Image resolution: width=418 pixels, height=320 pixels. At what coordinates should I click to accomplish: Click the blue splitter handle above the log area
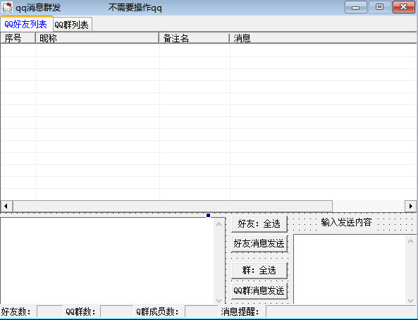208,215
